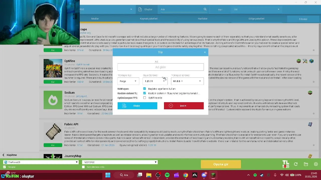Open the Fabric API mod thumbnail
The image size is (321, 180).
[x=53, y=131]
